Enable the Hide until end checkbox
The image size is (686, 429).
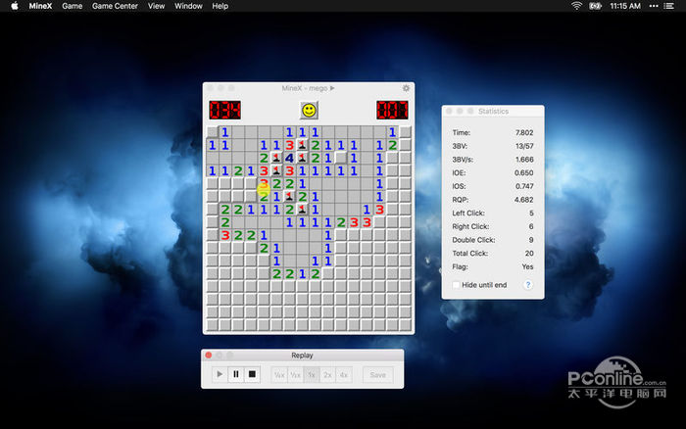457,285
